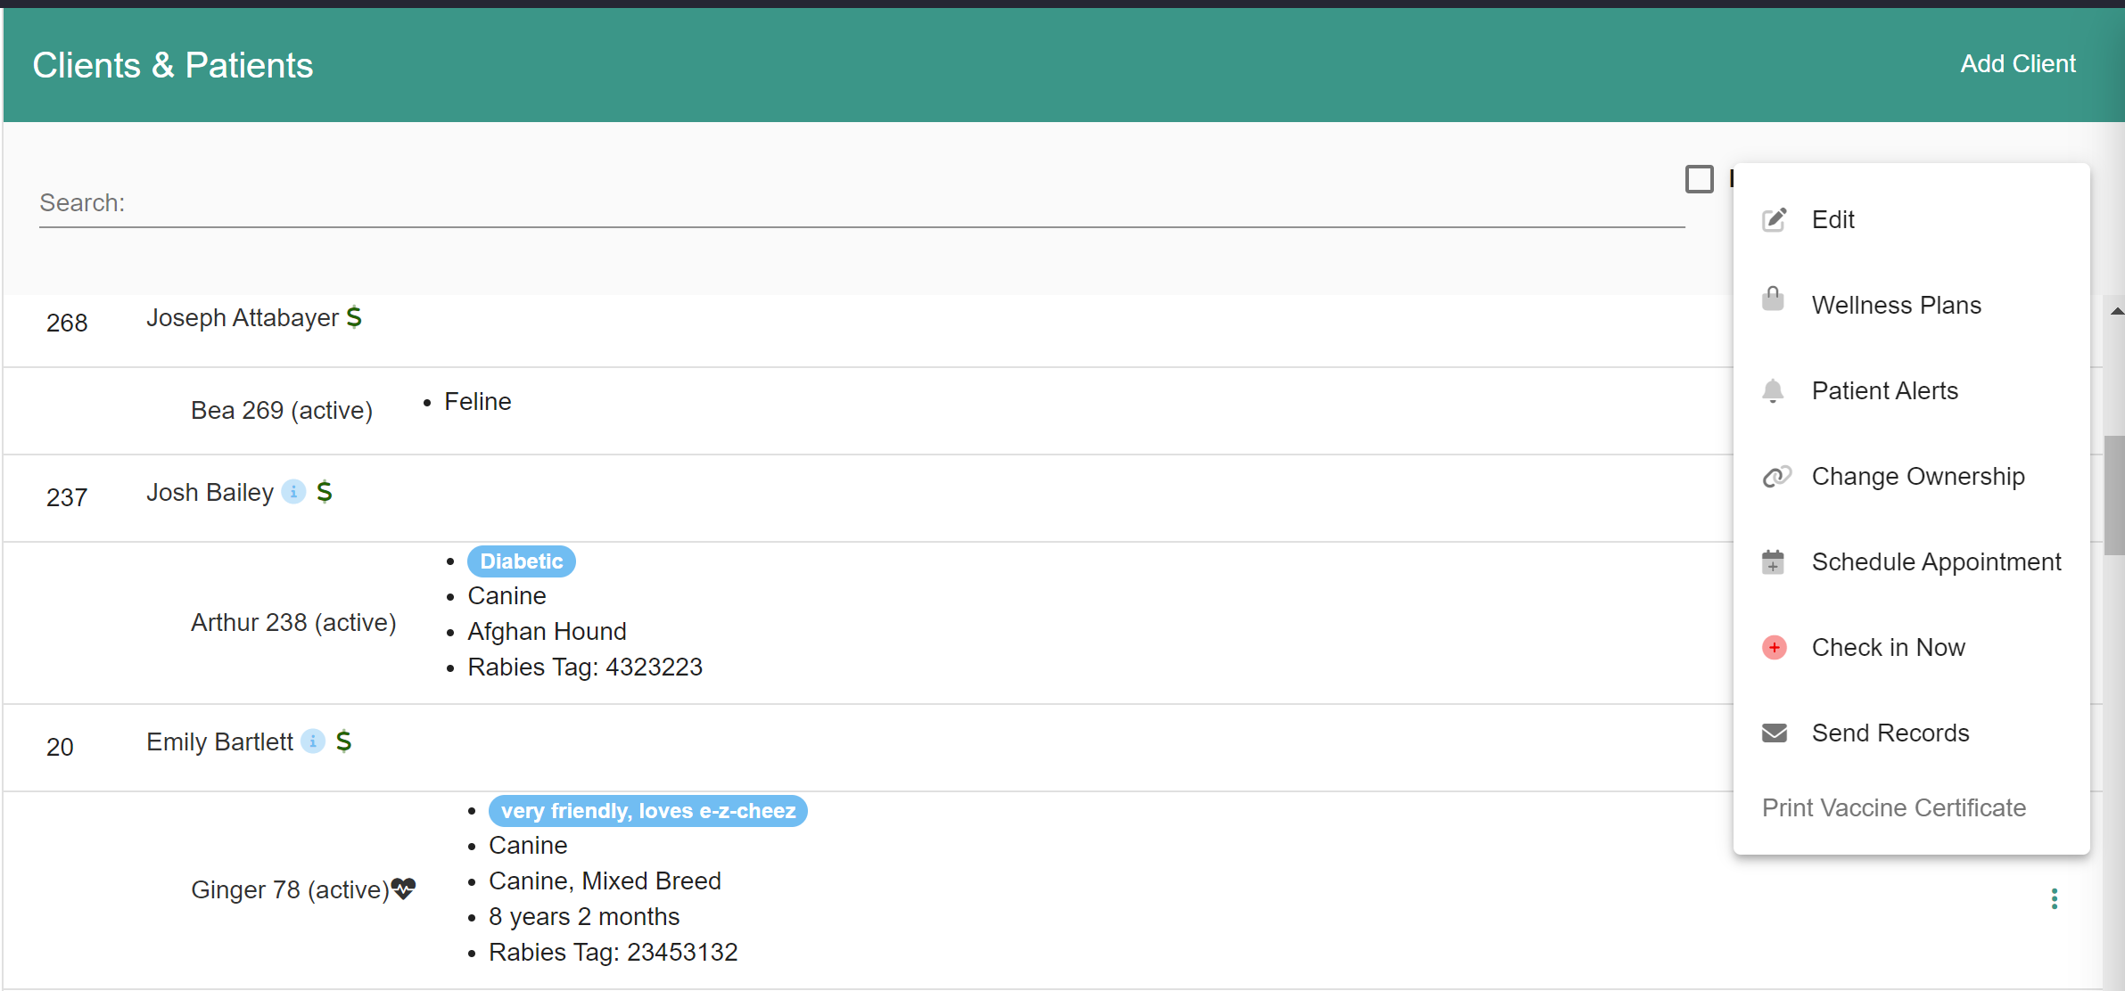The image size is (2125, 991).
Task: Open Josh Bailey client record
Action: 210,492
